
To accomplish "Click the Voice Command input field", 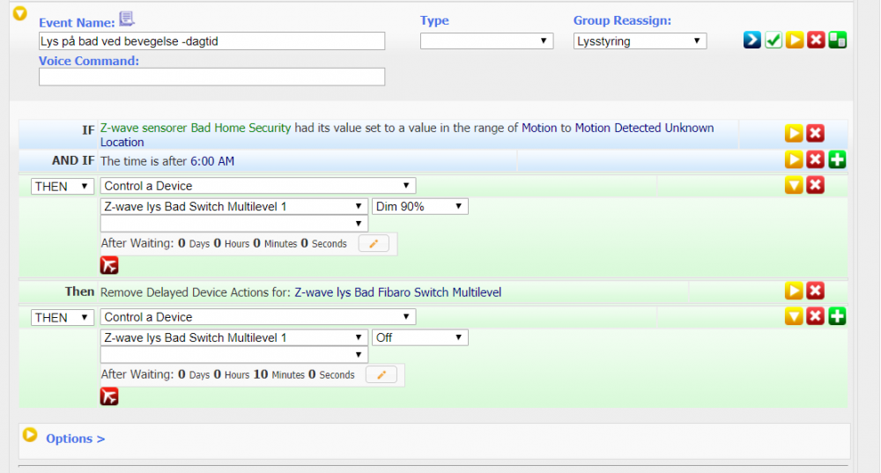I will pos(211,77).
